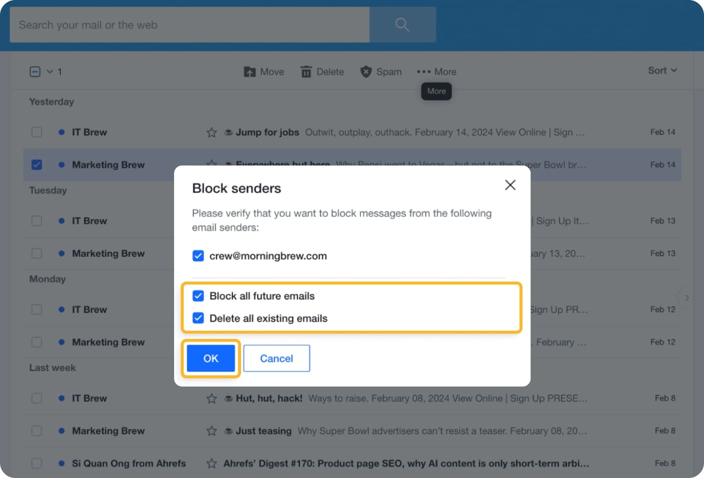Open the Sort dropdown
Viewport: 704px width, 478px height.
(662, 70)
